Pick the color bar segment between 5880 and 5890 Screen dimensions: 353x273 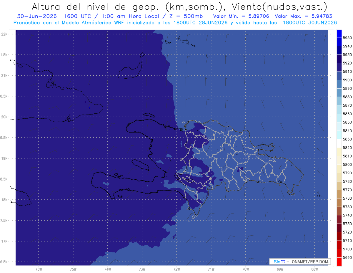pyautogui.click(x=339, y=93)
